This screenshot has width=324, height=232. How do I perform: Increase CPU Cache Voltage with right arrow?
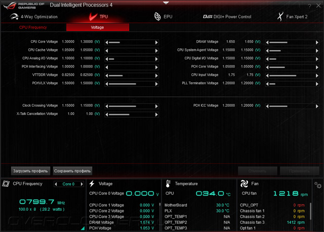[x=156, y=51]
